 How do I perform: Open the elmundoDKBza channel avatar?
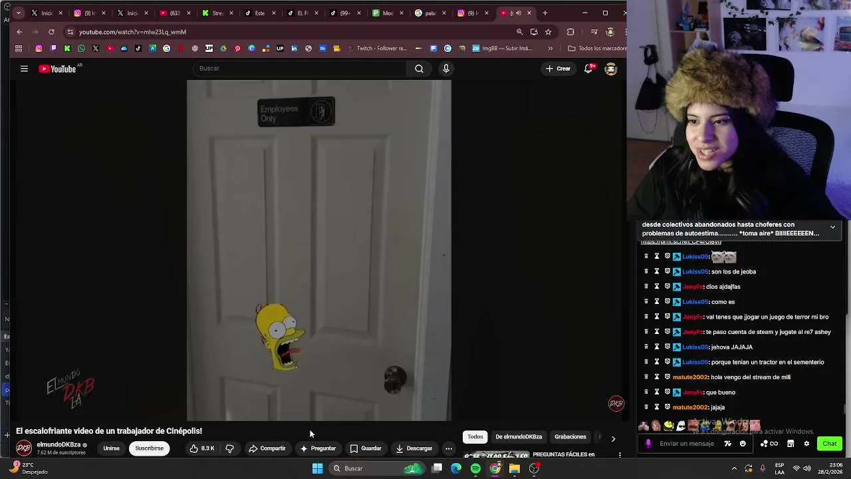(24, 448)
